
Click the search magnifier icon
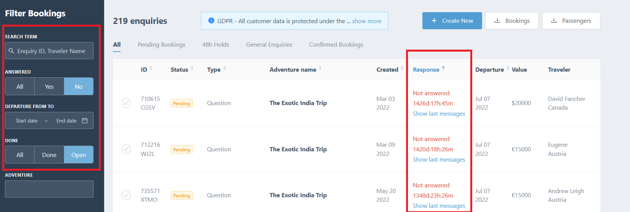pyautogui.click(x=11, y=51)
